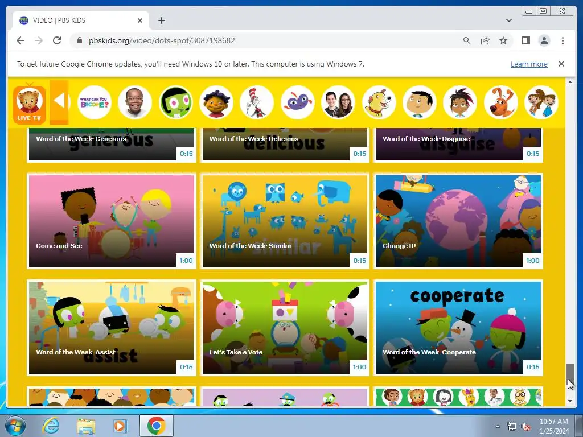This screenshot has height=437, width=583.
Task: Click the zoom magnifier icon in address bar
Action: click(x=467, y=40)
